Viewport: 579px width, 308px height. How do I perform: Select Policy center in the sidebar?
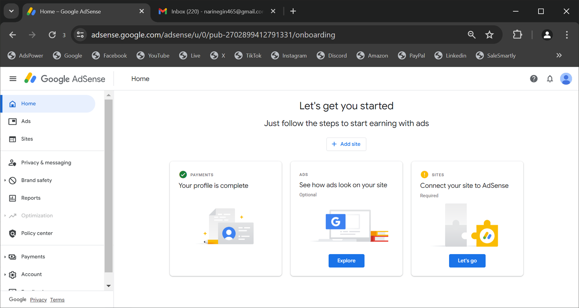[x=37, y=233]
